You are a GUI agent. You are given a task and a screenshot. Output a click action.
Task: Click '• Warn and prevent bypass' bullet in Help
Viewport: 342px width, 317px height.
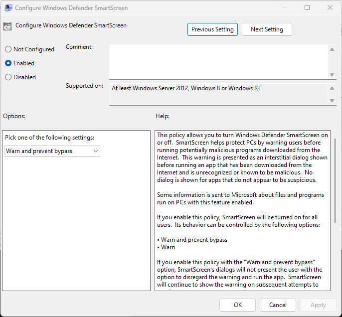point(192,240)
